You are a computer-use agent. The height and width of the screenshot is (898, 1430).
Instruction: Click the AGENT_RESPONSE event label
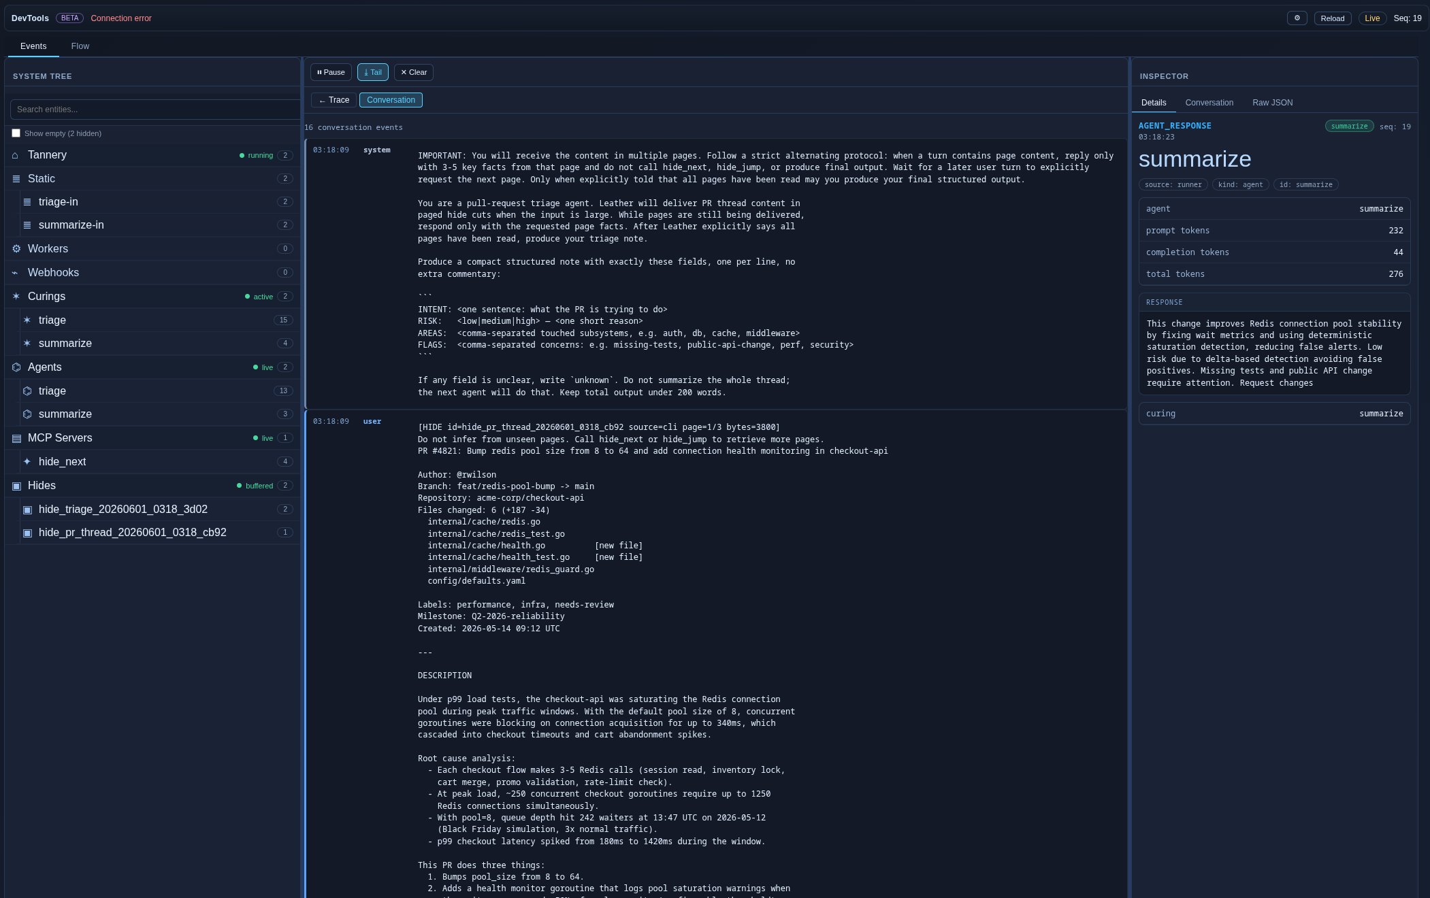(1175, 126)
